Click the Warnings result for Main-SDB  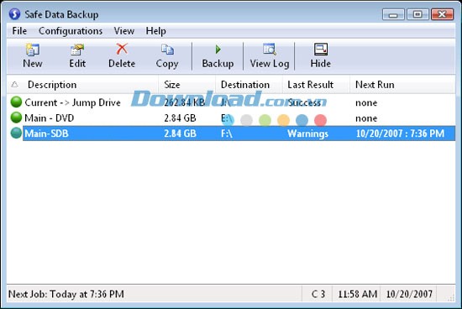[308, 134]
